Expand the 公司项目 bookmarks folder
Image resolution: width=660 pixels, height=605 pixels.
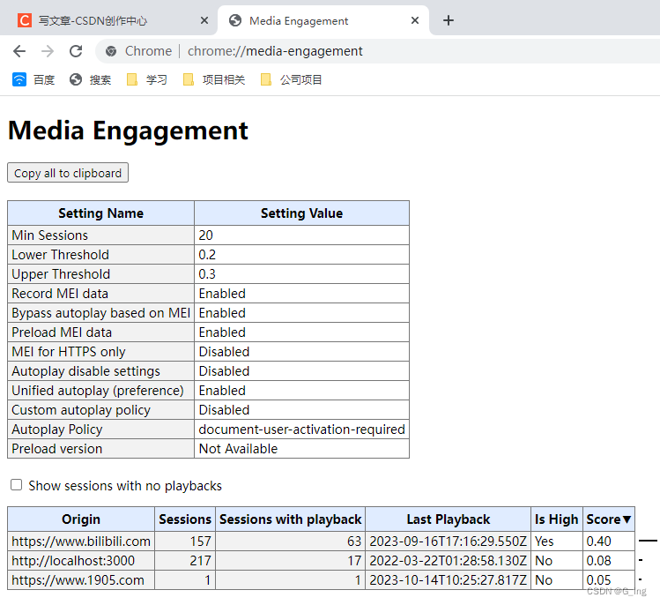292,79
